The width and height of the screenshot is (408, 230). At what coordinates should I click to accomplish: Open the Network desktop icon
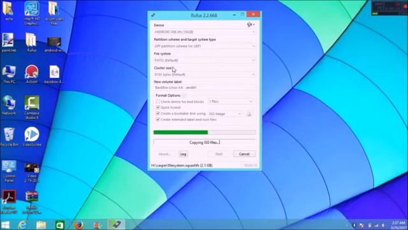(9, 105)
